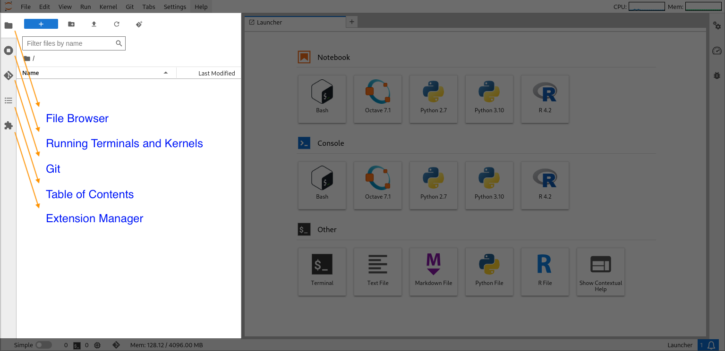
Task: Sort files using the Name column caret
Action: pyautogui.click(x=166, y=73)
